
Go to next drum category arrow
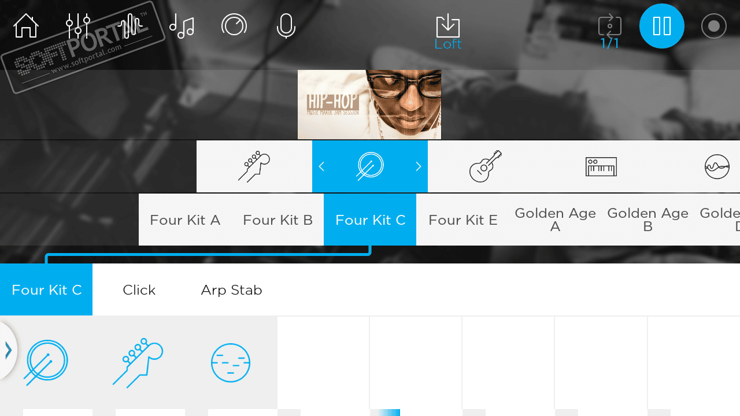click(x=418, y=166)
